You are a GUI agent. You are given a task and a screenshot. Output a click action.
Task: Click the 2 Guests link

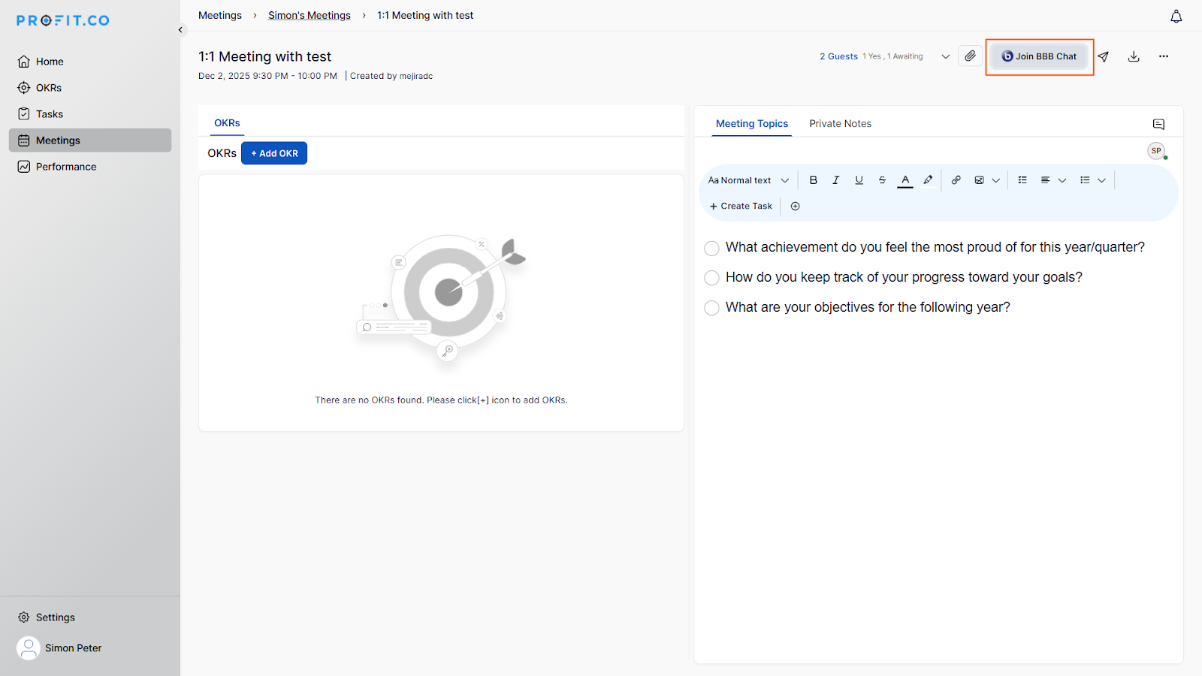point(838,56)
